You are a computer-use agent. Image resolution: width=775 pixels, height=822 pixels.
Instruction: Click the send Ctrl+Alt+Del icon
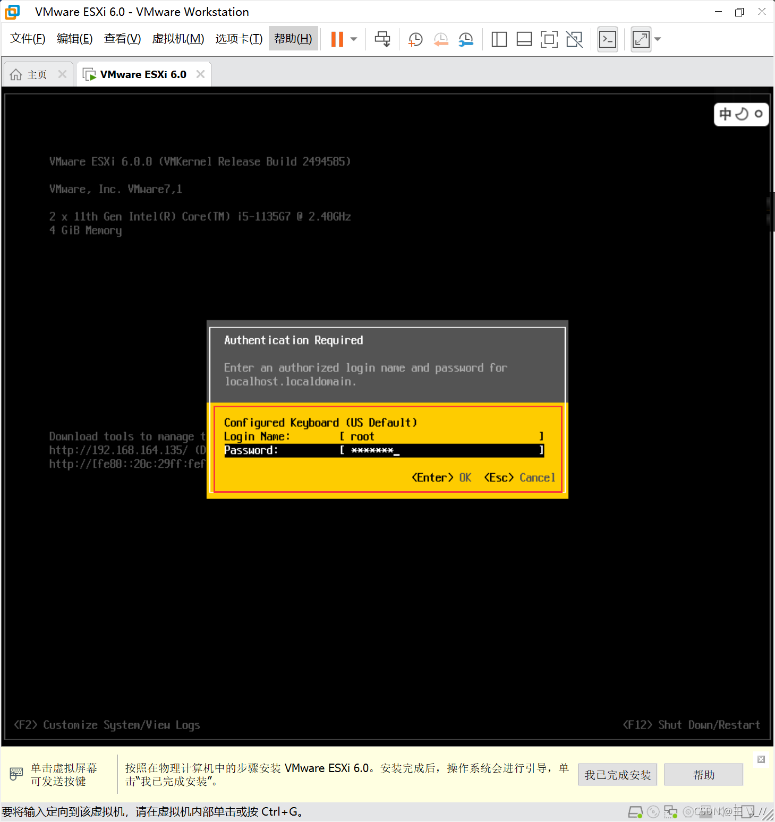click(x=382, y=39)
